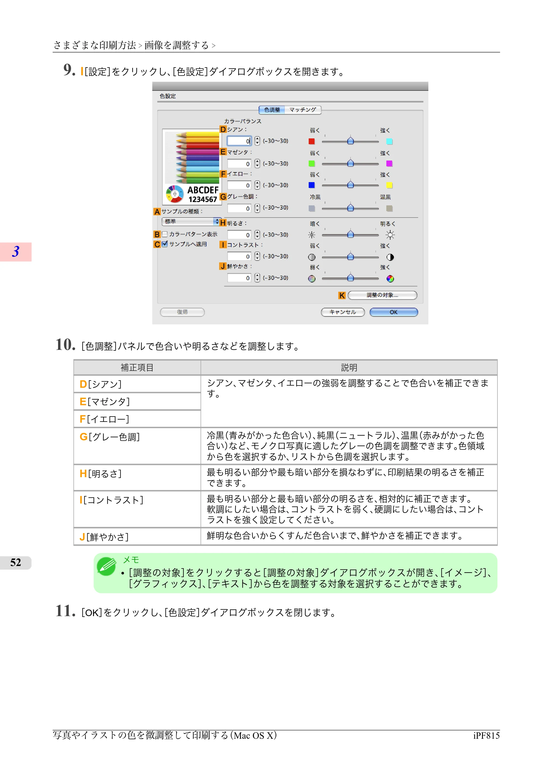Click the green memo pencil icon
Viewport: 553px width, 783px height.
point(106,566)
